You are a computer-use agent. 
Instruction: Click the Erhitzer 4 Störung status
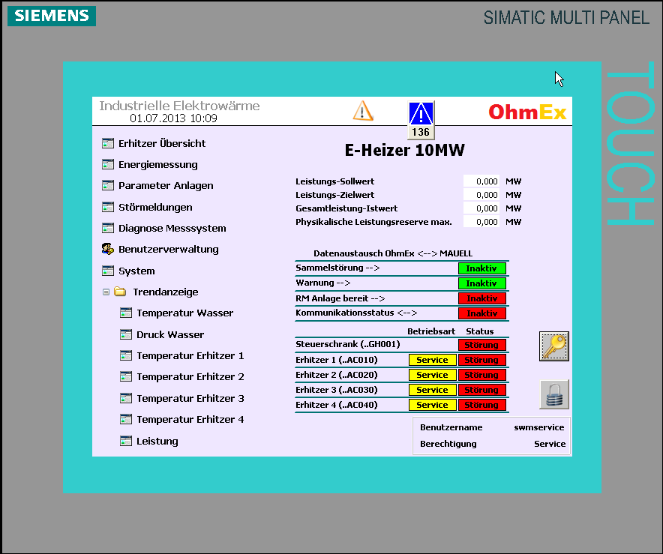tap(482, 405)
